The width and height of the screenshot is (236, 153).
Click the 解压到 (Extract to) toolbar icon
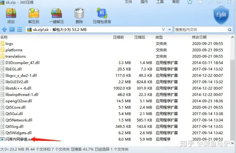pos(34,13)
